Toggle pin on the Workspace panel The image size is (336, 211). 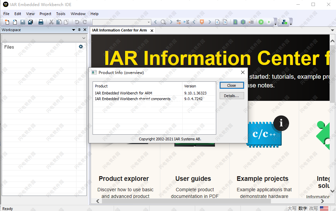[x=79, y=30]
